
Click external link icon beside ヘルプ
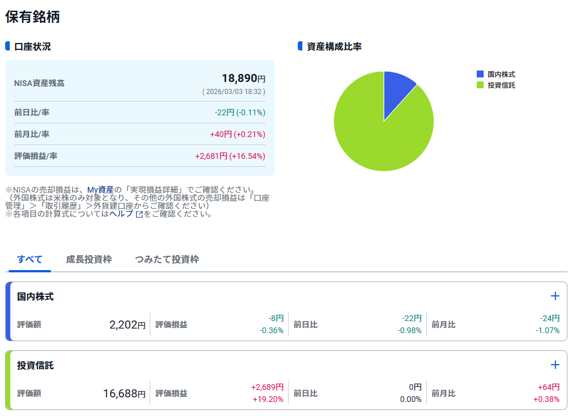139,214
